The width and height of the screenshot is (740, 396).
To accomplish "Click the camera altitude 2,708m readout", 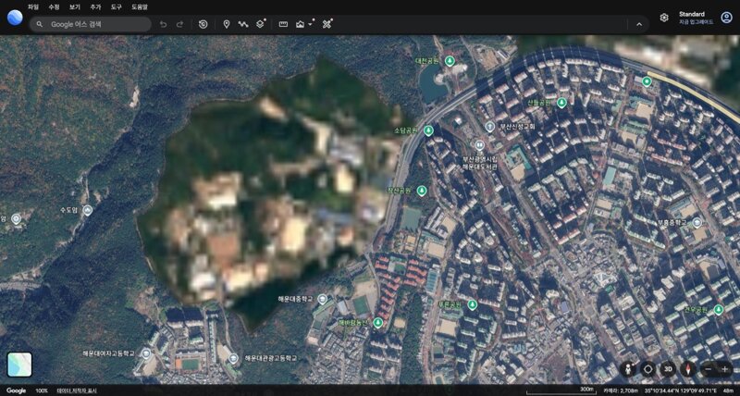I will (621, 391).
